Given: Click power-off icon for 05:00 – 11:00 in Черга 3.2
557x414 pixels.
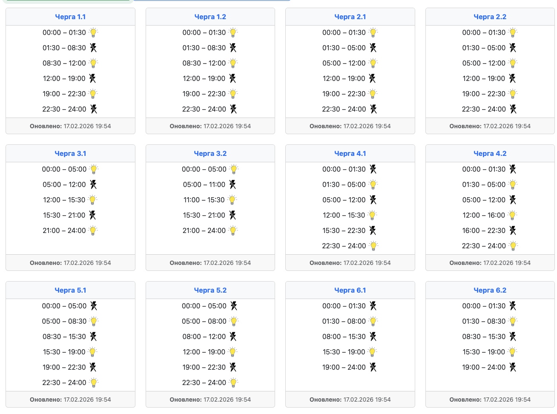Looking at the screenshot, I should [x=233, y=184].
